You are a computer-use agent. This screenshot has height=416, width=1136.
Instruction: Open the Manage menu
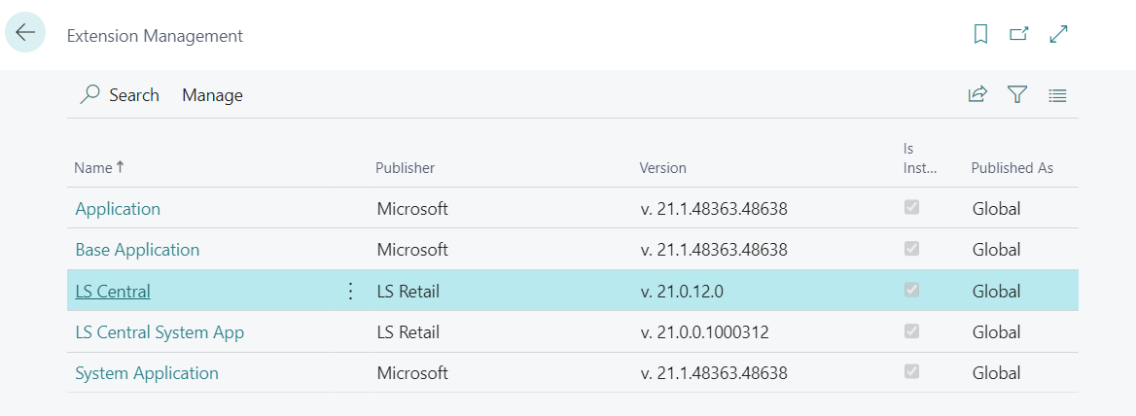[212, 95]
